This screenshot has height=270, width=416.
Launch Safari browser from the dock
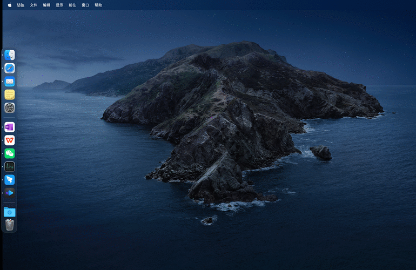point(10,69)
